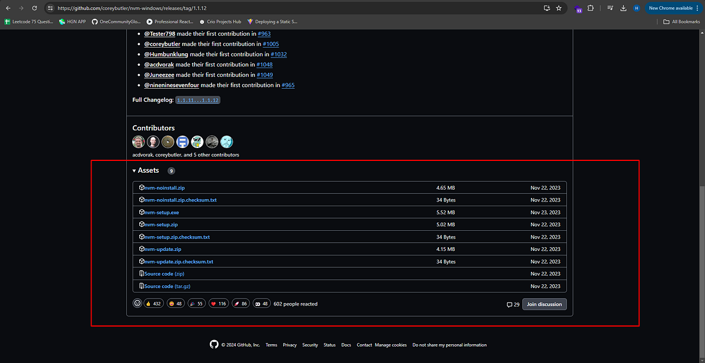Click the rocket reaction emoji
Viewport: 705px width, 363px height.
(240, 303)
